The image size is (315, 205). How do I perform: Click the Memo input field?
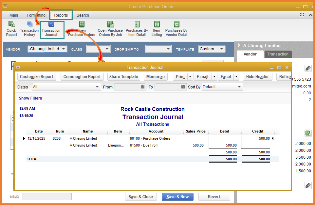(47, 197)
